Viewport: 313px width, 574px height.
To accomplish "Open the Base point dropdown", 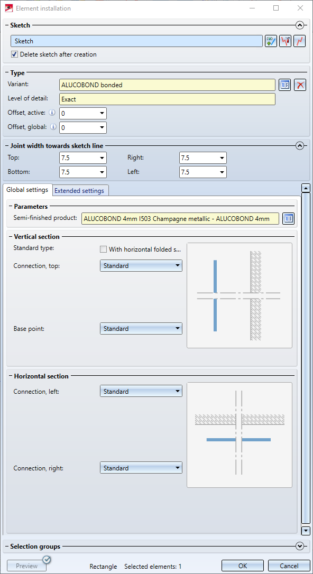I will tap(141, 328).
